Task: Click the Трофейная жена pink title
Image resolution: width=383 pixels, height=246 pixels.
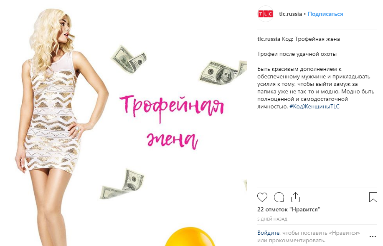Action: pos(172,121)
